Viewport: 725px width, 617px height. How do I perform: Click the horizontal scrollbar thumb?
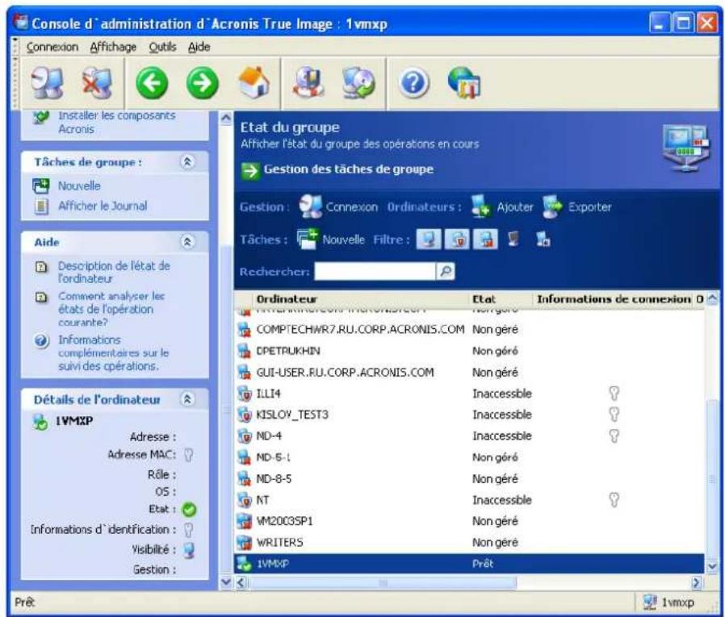click(x=383, y=583)
